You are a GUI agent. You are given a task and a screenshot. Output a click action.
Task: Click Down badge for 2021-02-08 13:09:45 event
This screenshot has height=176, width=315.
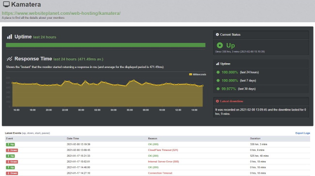coord(12,150)
